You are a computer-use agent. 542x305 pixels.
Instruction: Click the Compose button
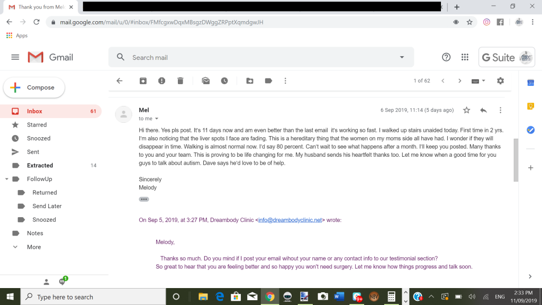(34, 87)
